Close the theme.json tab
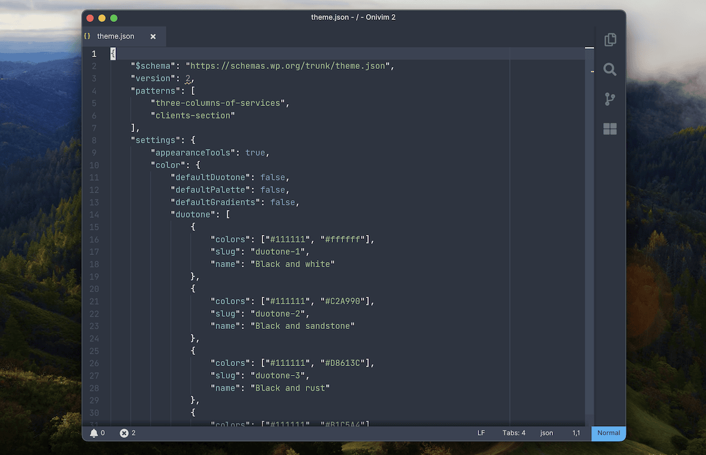Screen dimensions: 706x455 pyautogui.click(x=153, y=36)
